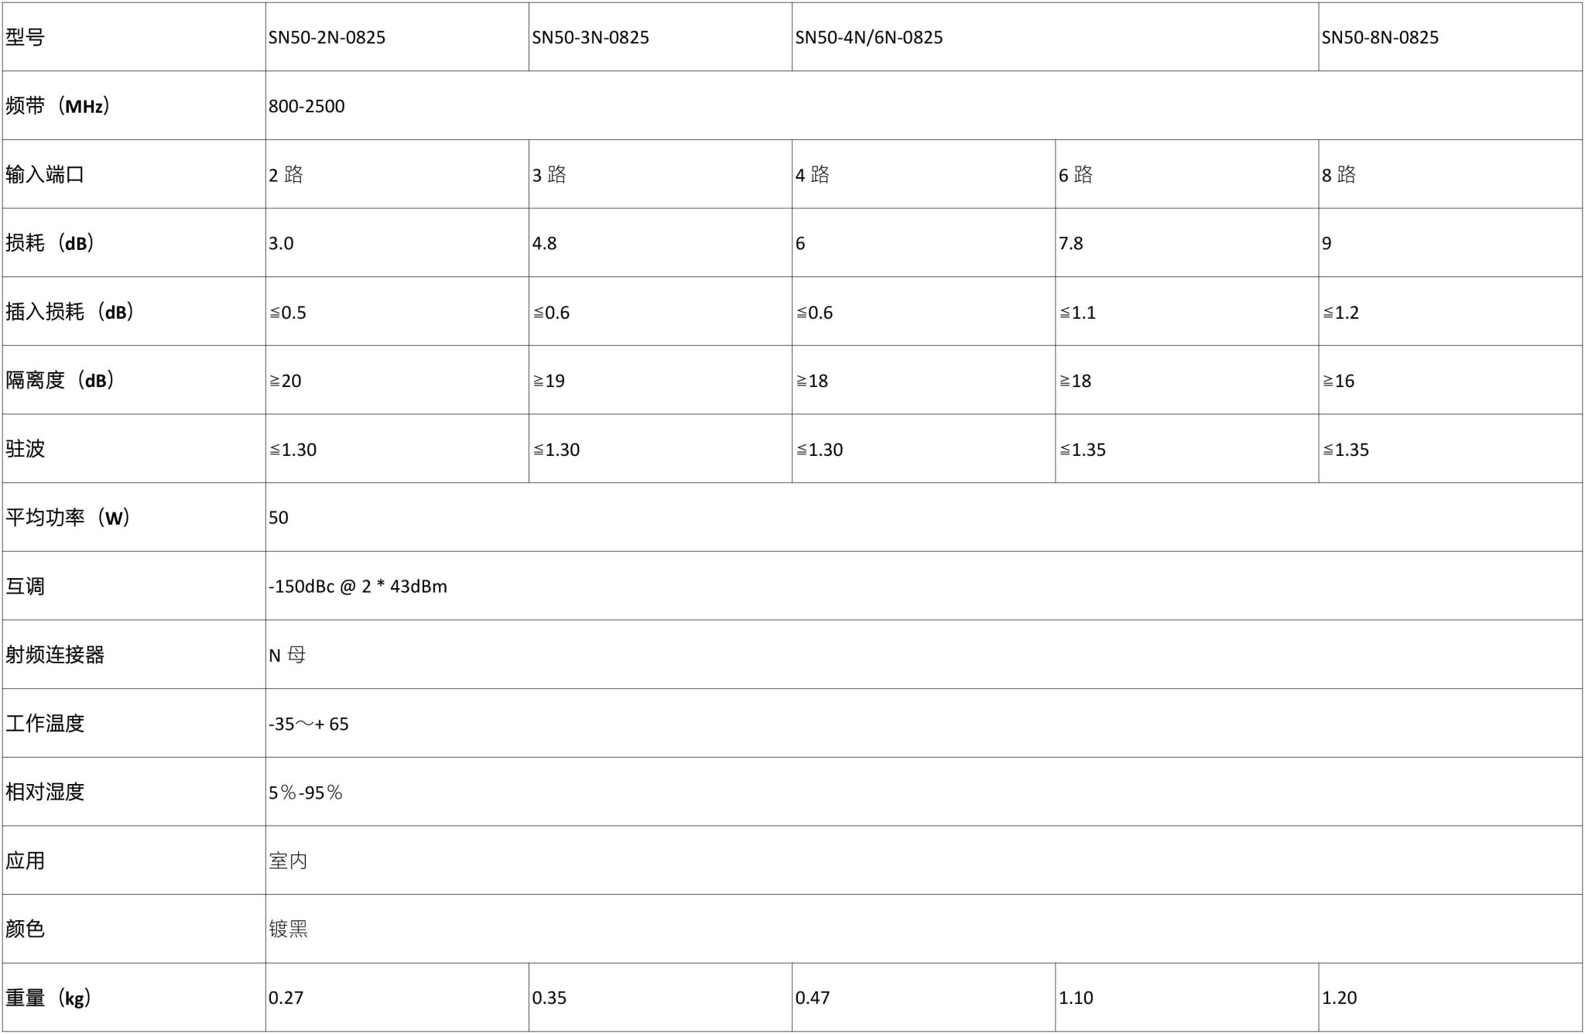Viewport: 1585px width, 1034px height.
Task: Select the 镀黑 color cell
Action: tap(924, 929)
